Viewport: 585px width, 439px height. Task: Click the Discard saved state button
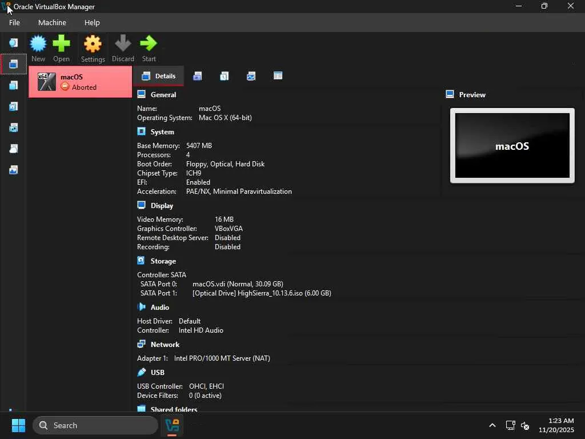[123, 49]
